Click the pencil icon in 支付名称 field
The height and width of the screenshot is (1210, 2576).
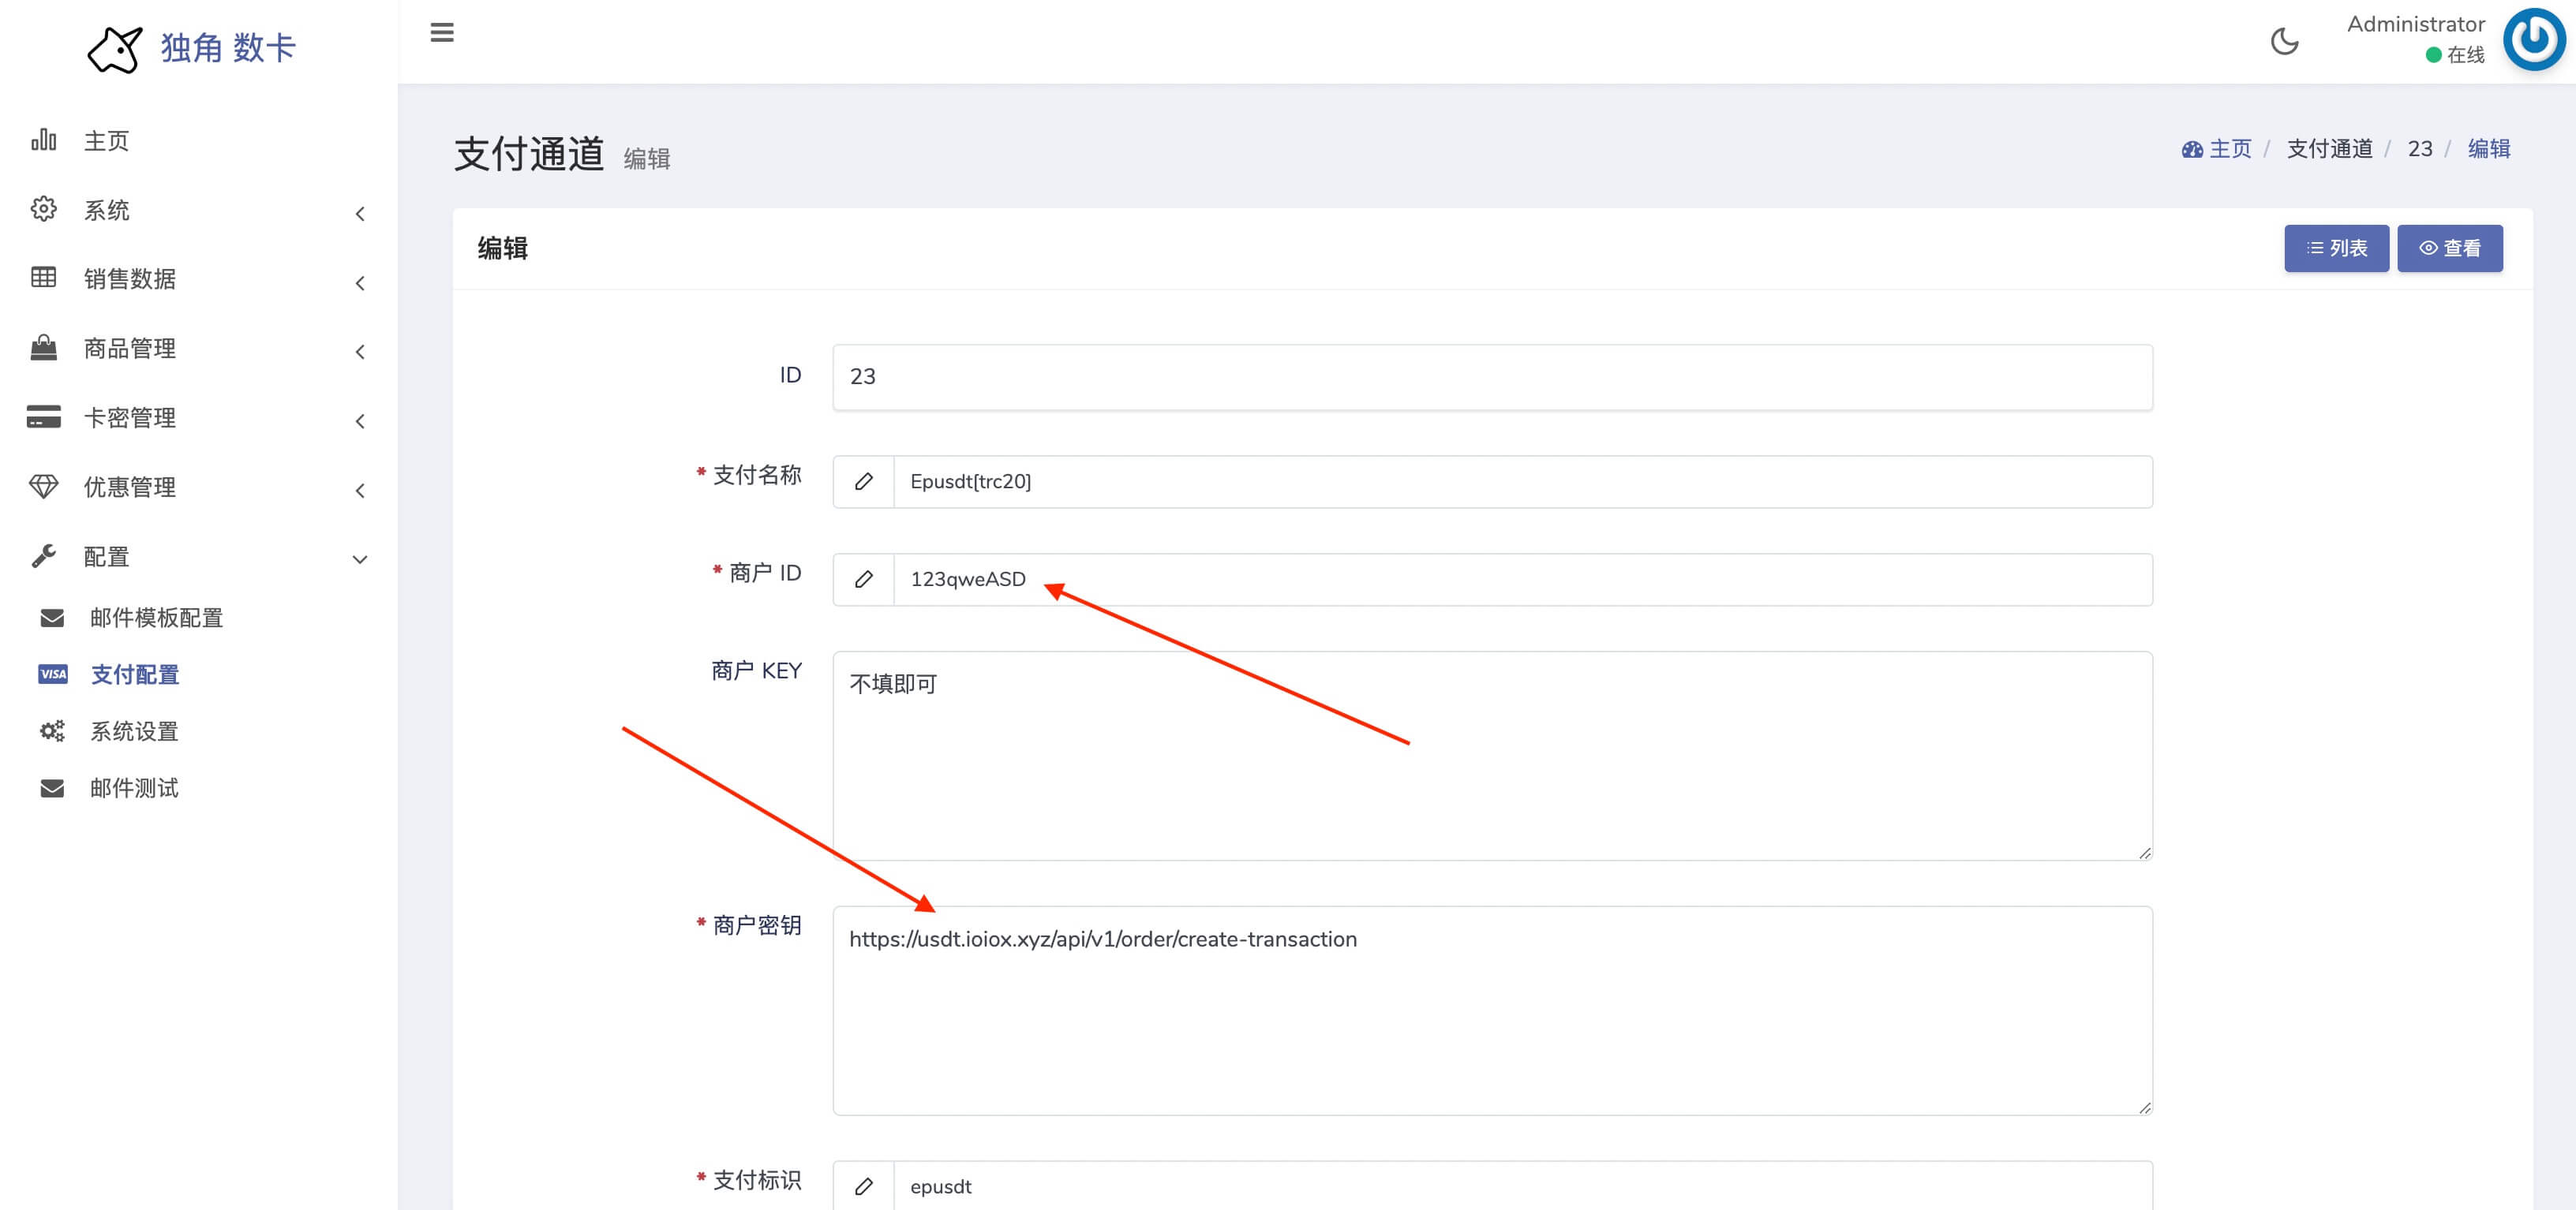coord(864,482)
